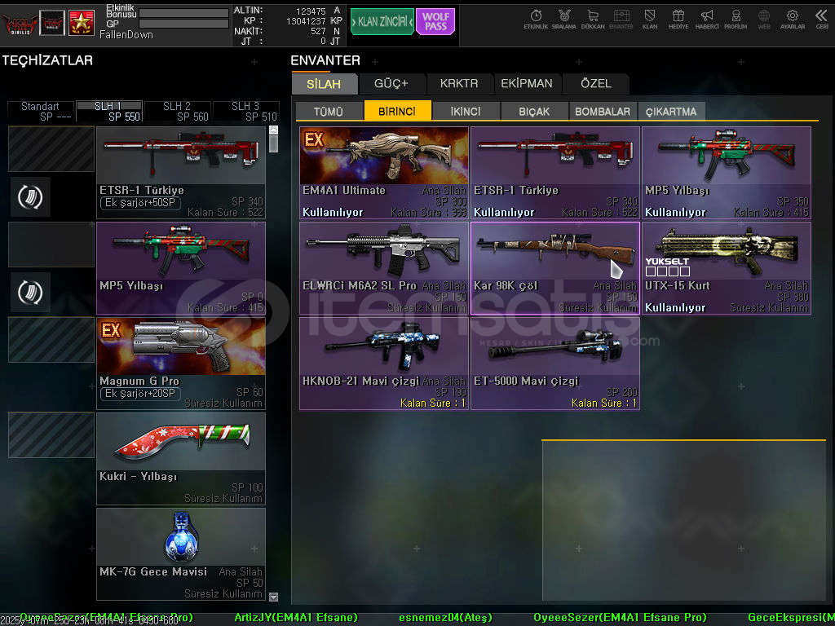The width and height of the screenshot is (835, 626).
Task: Click the esnemez04(Ateş) ticker text
Action: [x=446, y=618]
